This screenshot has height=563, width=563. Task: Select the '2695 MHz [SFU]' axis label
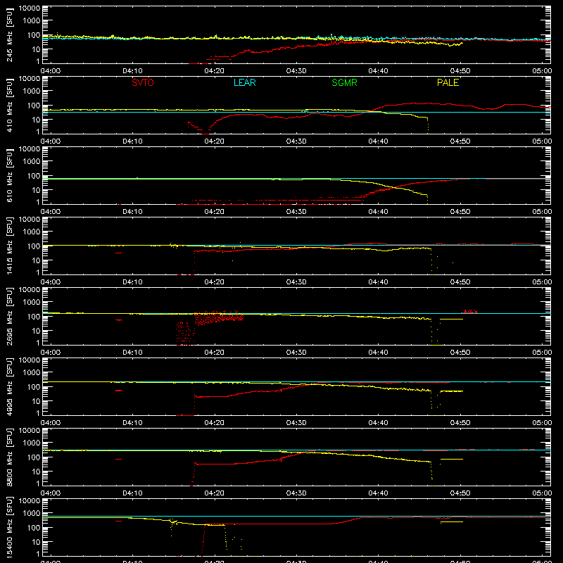[x=10, y=316]
